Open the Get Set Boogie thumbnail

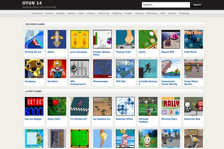click(34, 107)
